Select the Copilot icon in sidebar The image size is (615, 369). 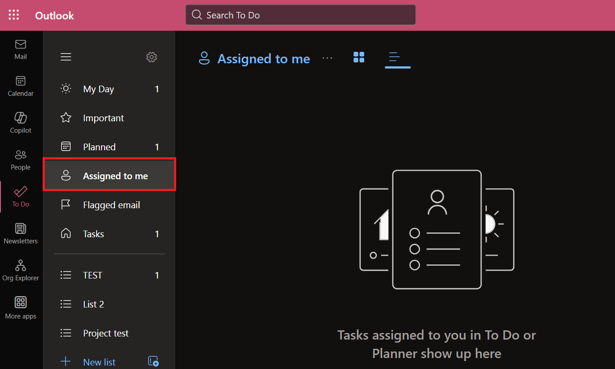click(x=20, y=122)
